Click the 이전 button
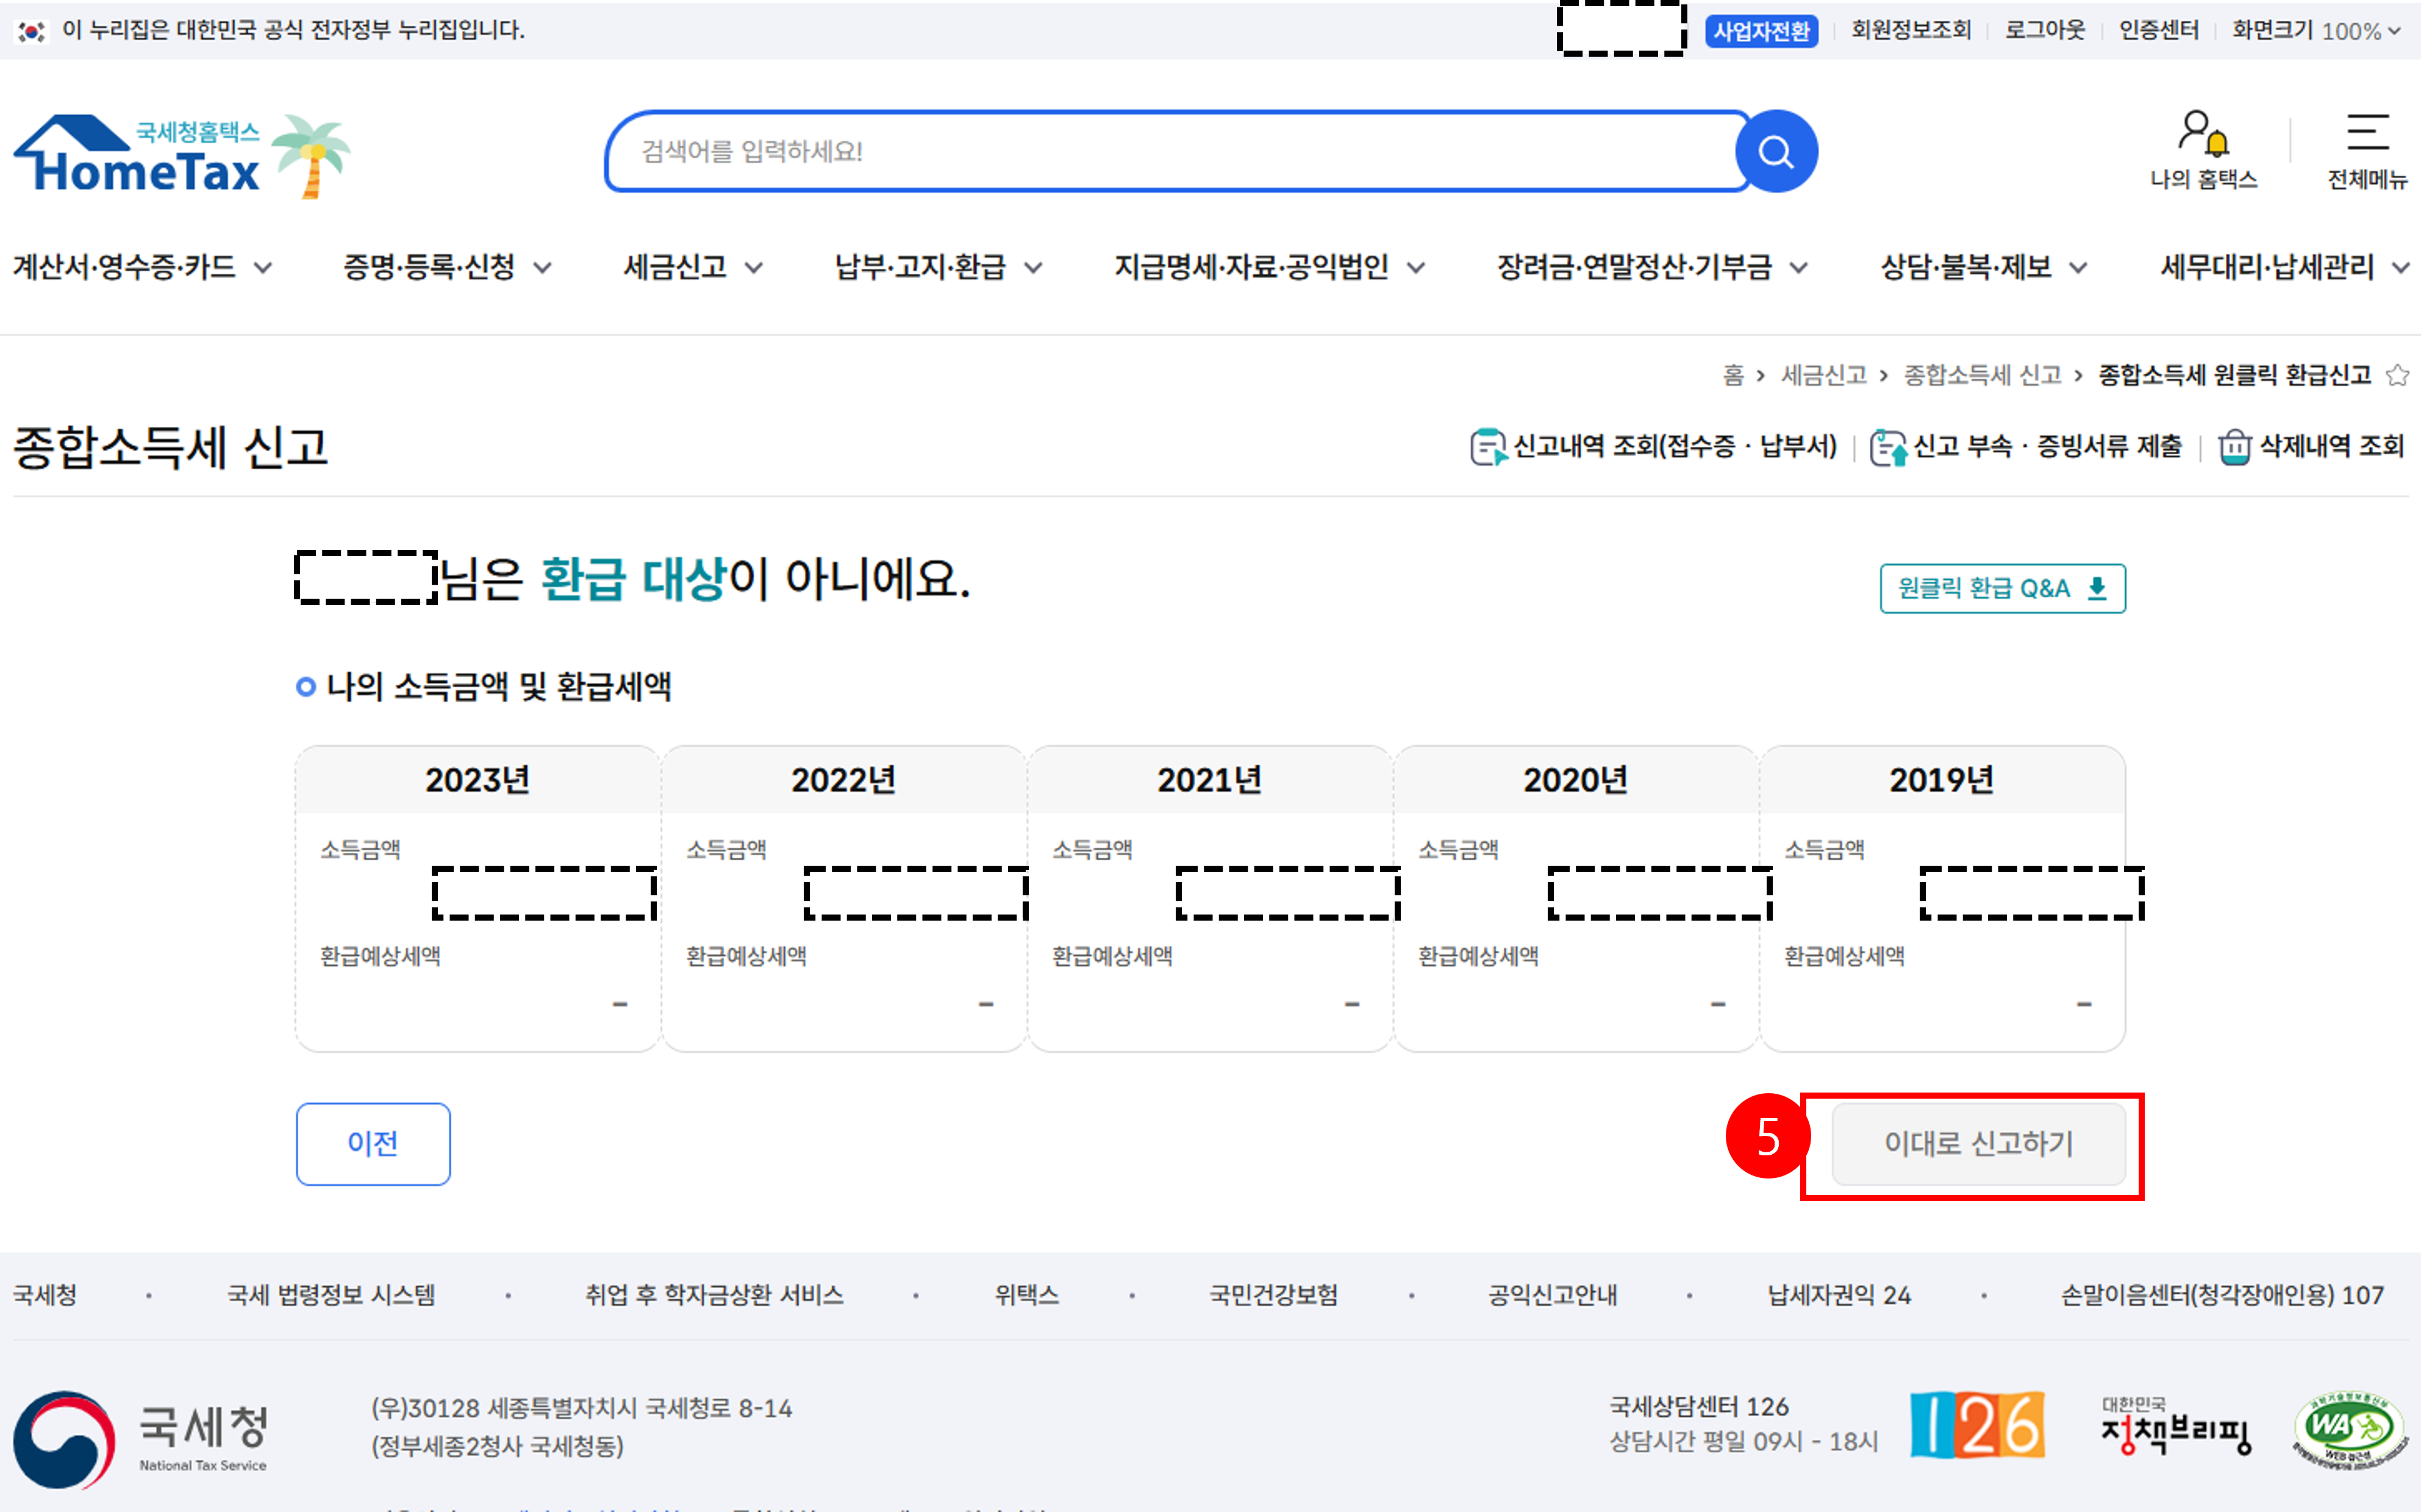This screenshot has width=2421, height=1512. point(373,1144)
